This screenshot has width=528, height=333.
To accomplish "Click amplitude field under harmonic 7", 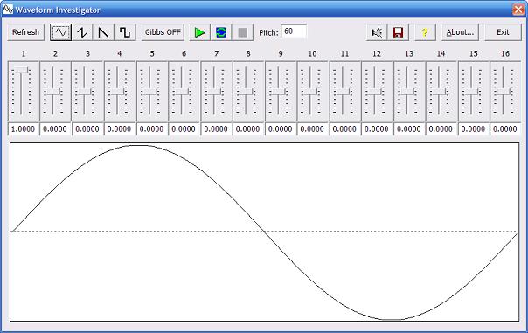I will tap(216, 129).
